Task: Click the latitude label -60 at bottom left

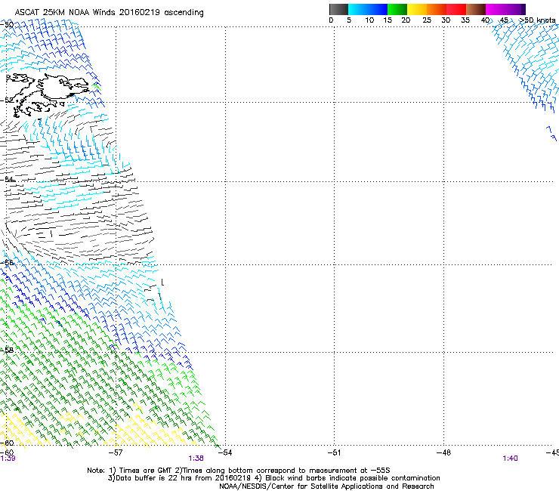Action: tap(7, 443)
